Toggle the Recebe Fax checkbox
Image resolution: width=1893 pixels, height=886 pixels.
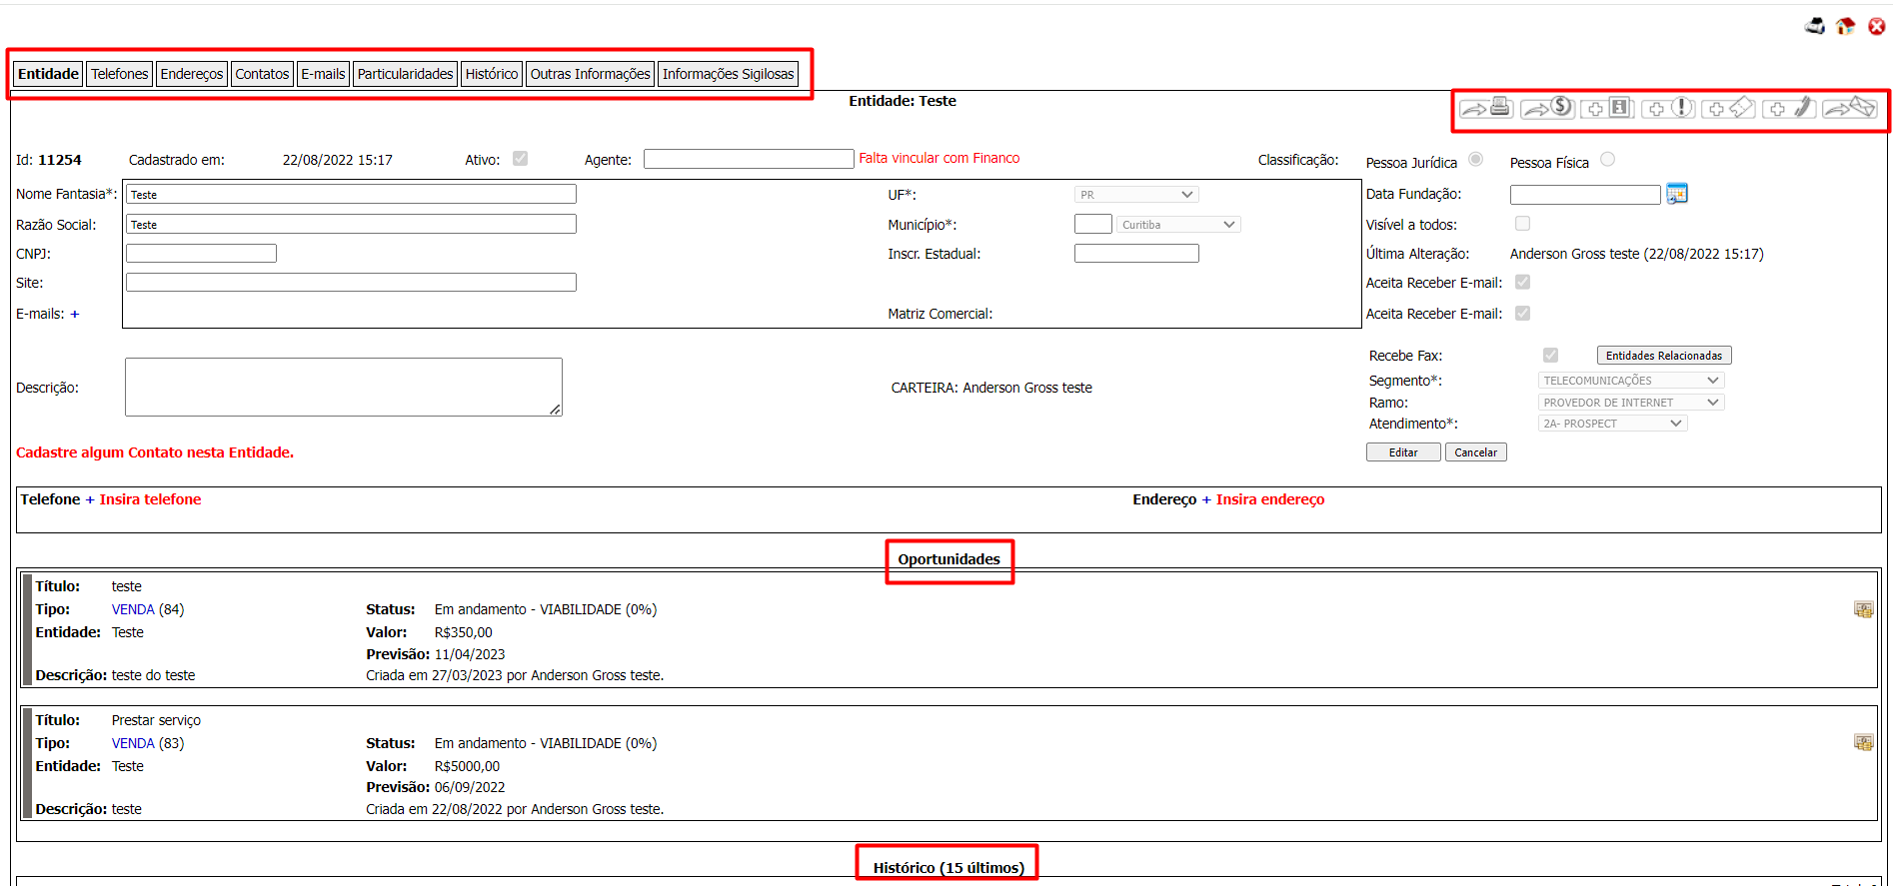[x=1550, y=356]
